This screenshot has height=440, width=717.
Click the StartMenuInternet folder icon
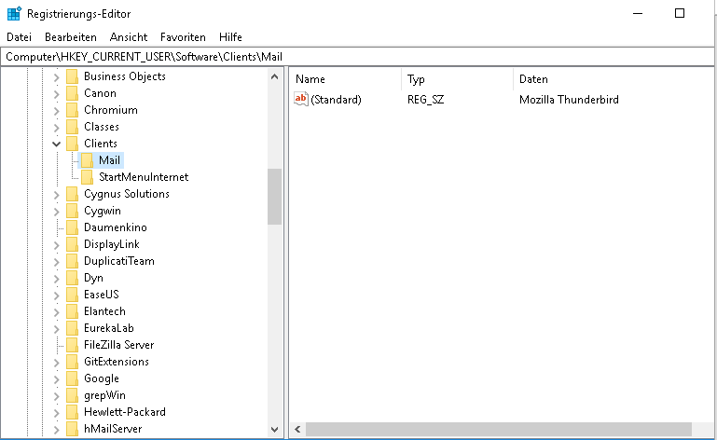(87, 177)
